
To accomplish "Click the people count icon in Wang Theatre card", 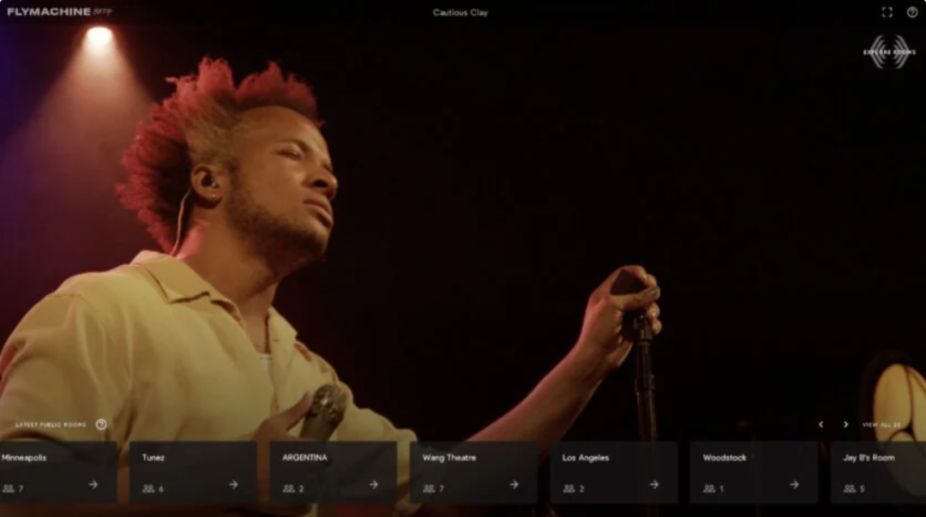I will click(x=429, y=489).
